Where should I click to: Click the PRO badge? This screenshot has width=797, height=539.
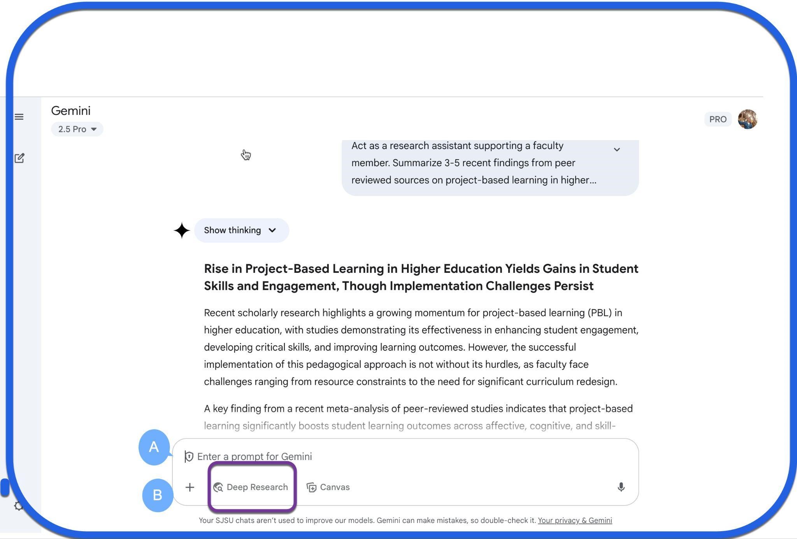[x=718, y=119]
